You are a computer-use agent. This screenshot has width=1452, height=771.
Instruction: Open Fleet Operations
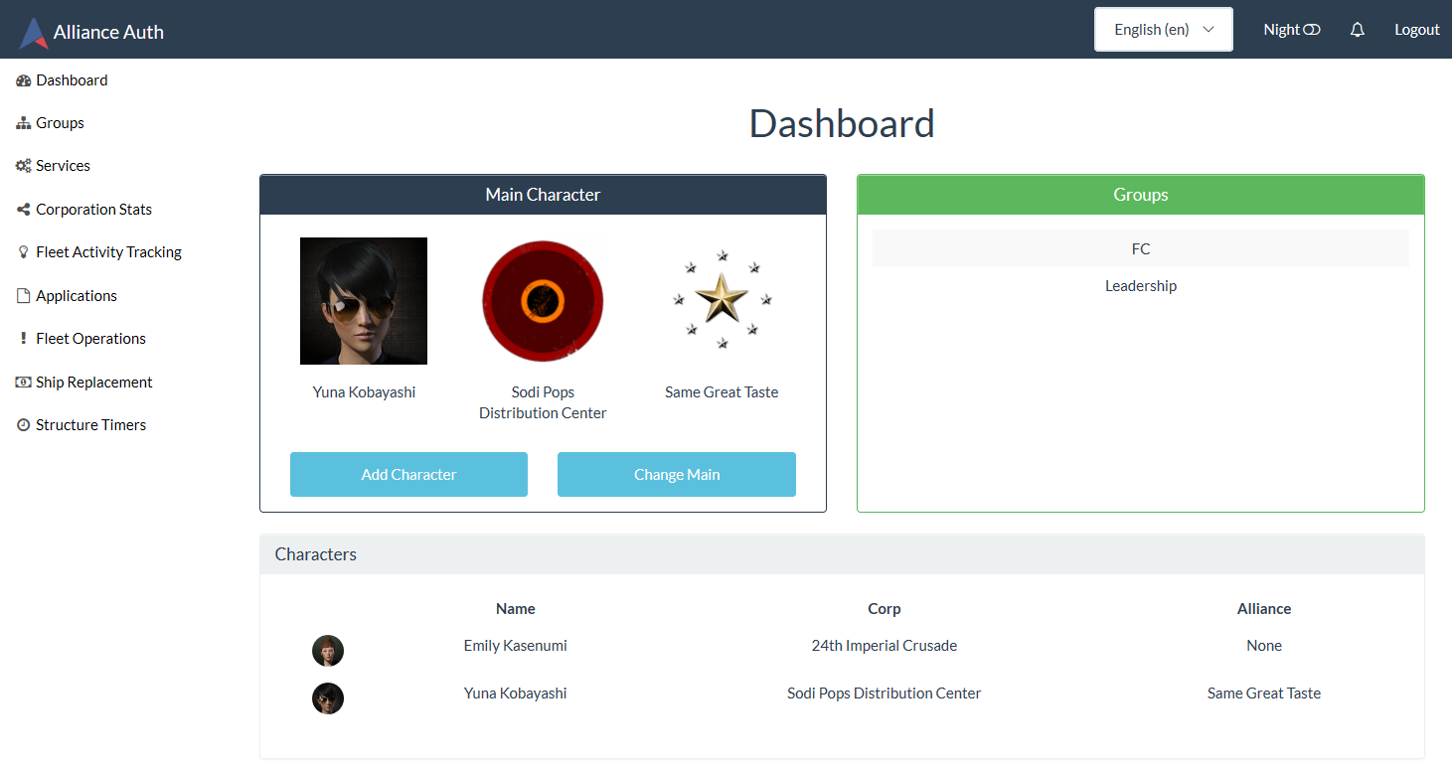coord(88,338)
